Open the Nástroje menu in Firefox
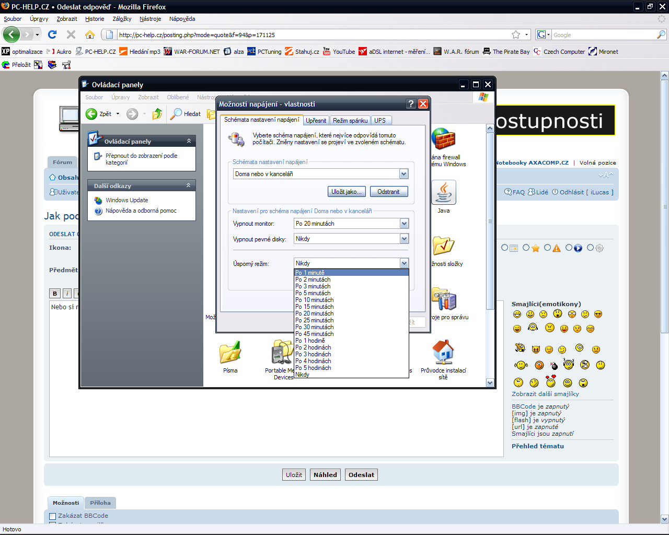The width and height of the screenshot is (669, 535). point(150,19)
